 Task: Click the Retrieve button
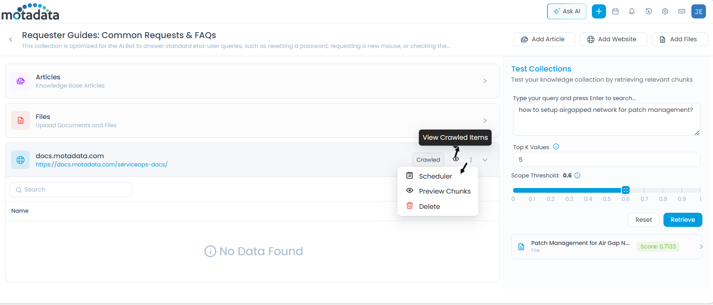click(x=682, y=220)
